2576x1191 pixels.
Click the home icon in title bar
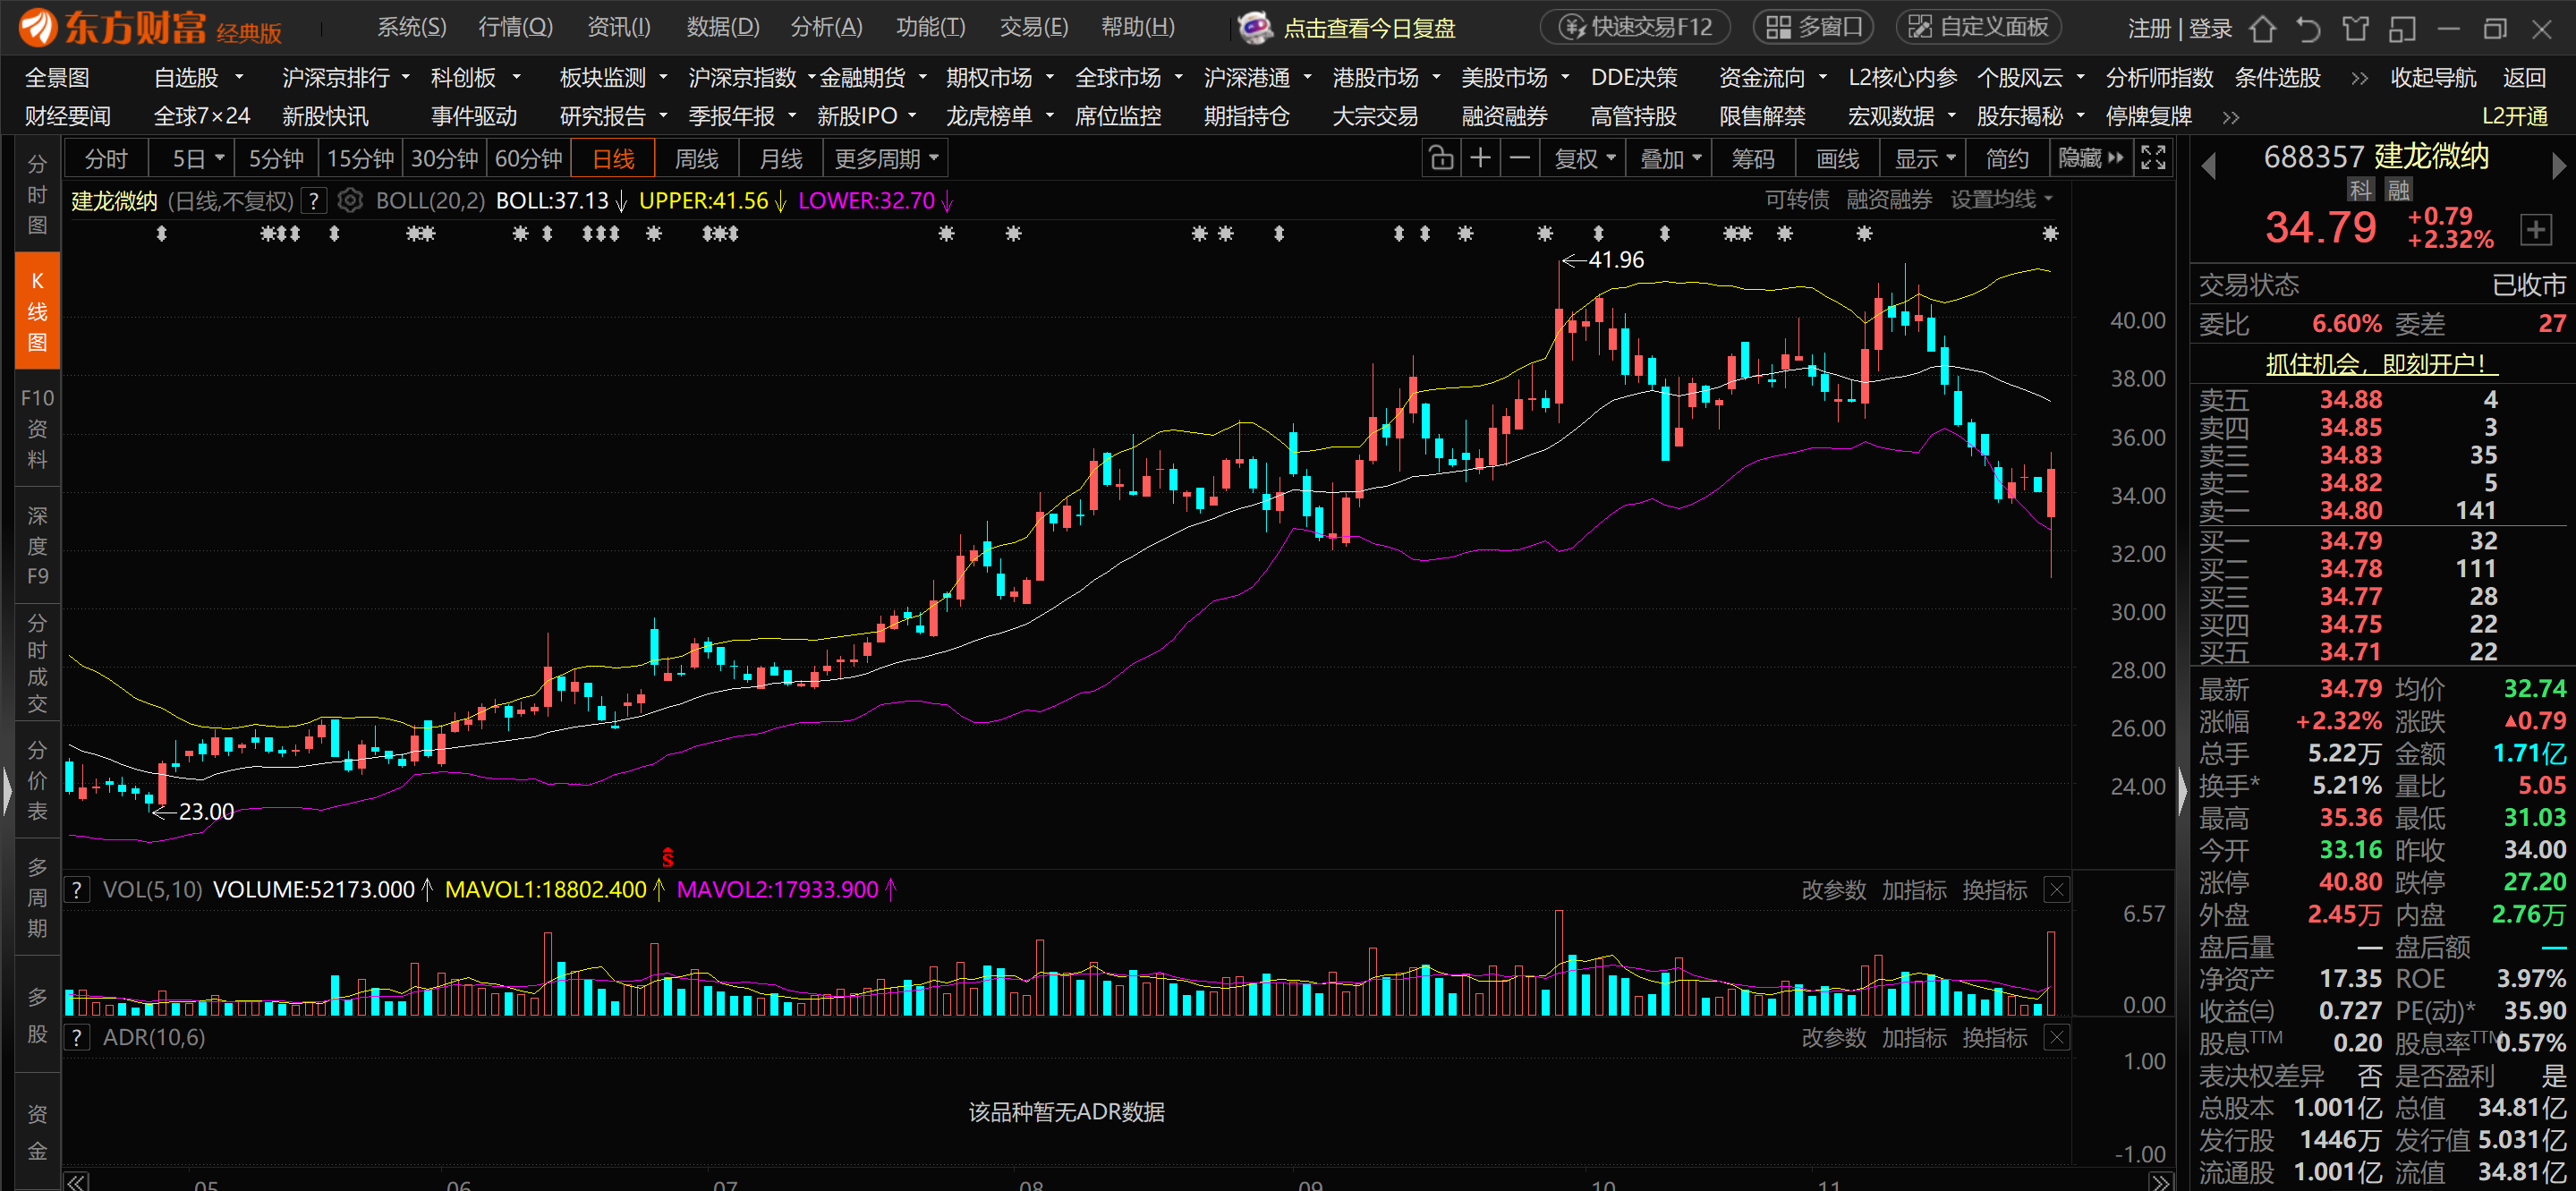[2262, 28]
